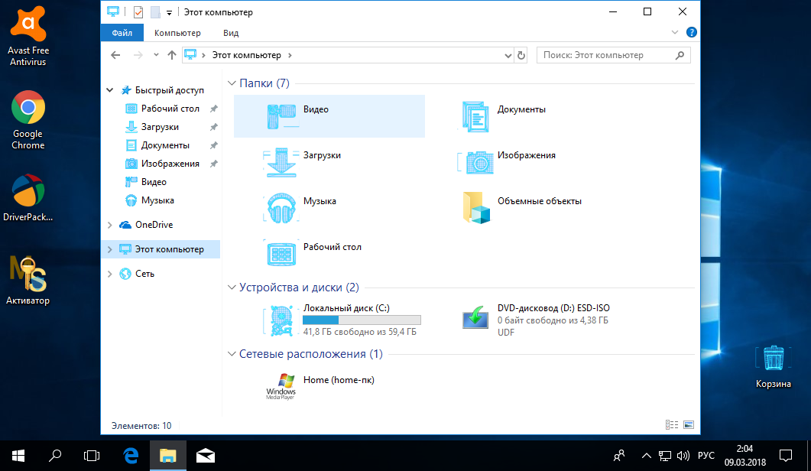Viewport: 811px width, 471px height.
Task: Select the DVD-дисковод (D:) ESD-ISO drive icon
Action: [476, 317]
